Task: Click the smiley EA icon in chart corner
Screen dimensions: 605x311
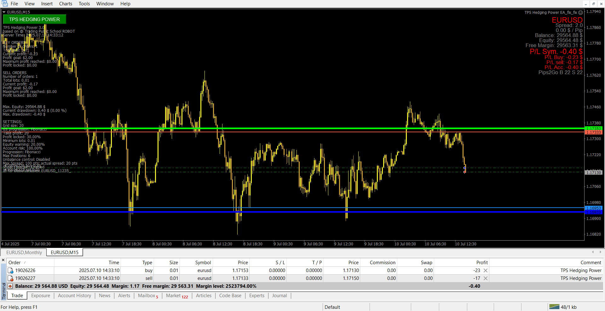Action: point(580,13)
